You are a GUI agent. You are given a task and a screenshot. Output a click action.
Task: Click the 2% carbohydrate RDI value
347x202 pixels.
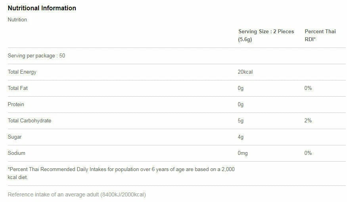point(308,121)
